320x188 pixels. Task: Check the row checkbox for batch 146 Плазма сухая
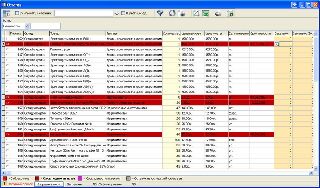click(7, 49)
